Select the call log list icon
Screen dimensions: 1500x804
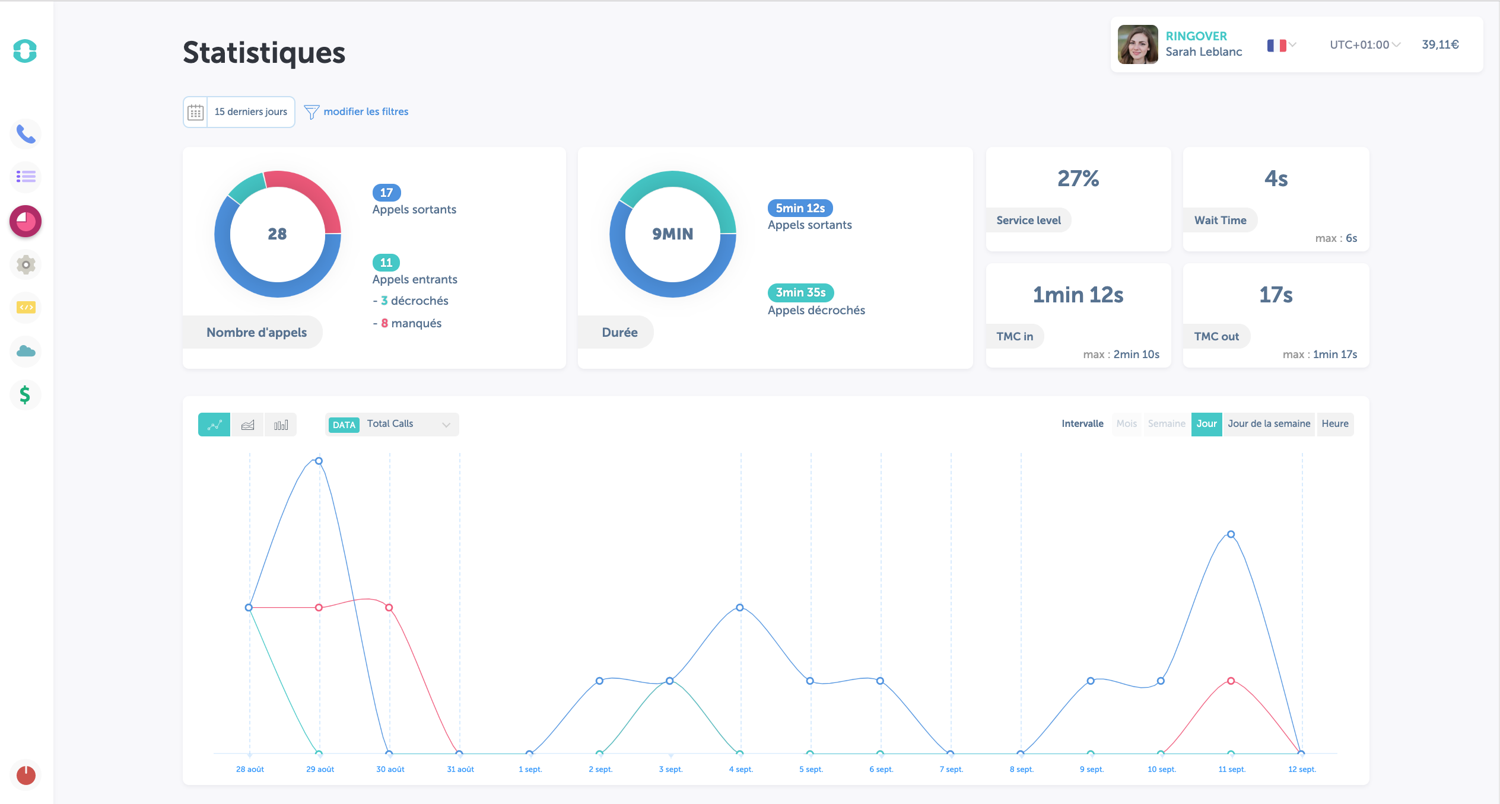coord(25,177)
